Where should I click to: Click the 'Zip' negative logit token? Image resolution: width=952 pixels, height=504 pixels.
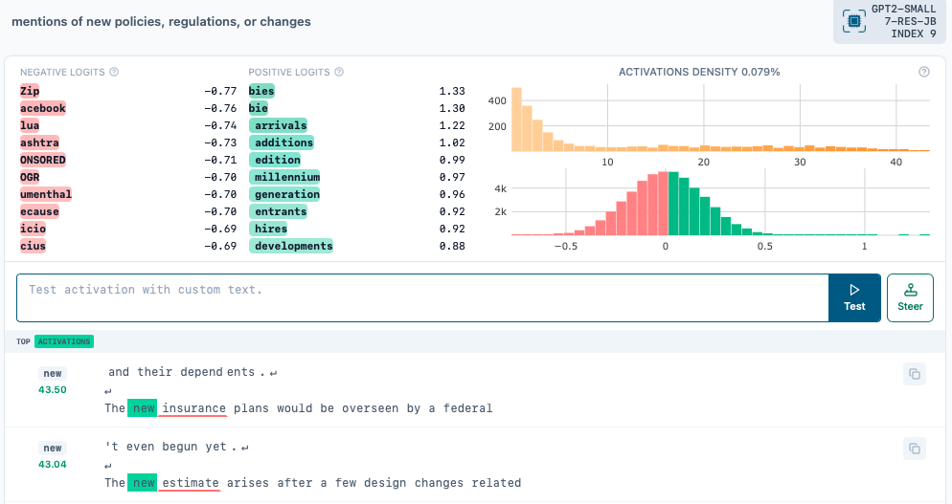[x=31, y=91]
